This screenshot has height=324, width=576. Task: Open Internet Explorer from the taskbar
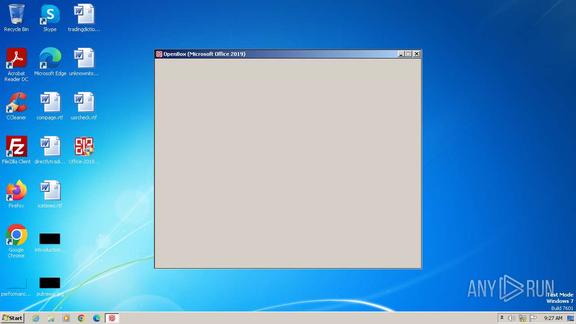pos(36,318)
